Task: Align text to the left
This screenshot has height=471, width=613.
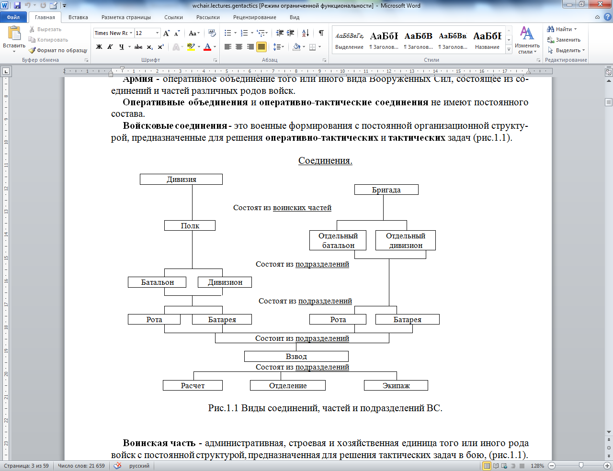Action: (227, 47)
